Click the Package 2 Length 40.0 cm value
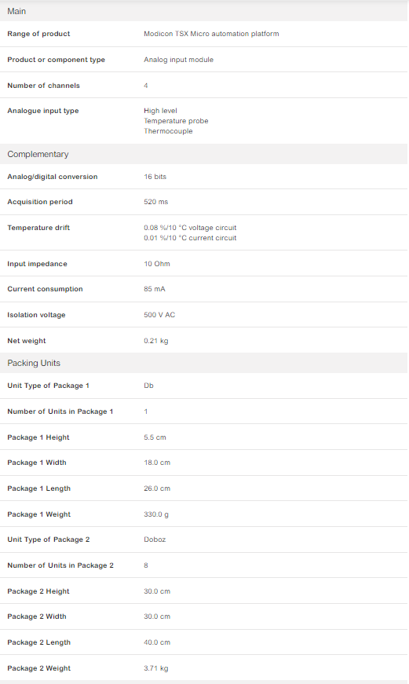The width and height of the screenshot is (409, 684). coord(157,642)
